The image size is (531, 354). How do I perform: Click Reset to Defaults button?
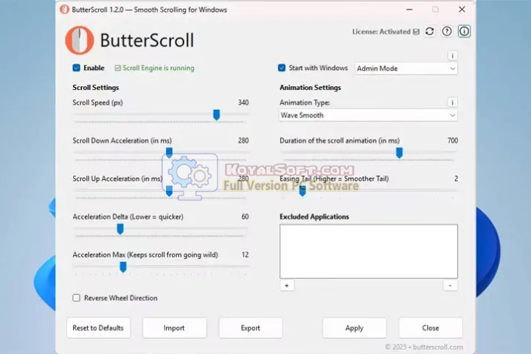click(98, 328)
